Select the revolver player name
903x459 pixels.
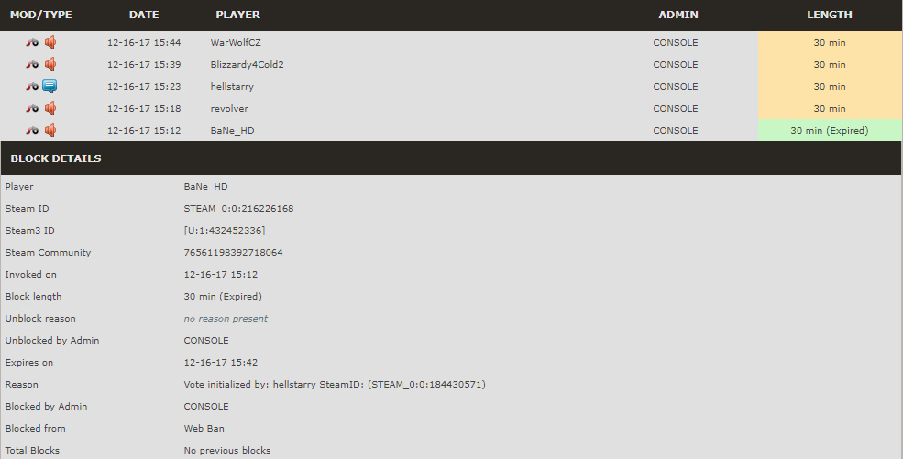coord(229,109)
